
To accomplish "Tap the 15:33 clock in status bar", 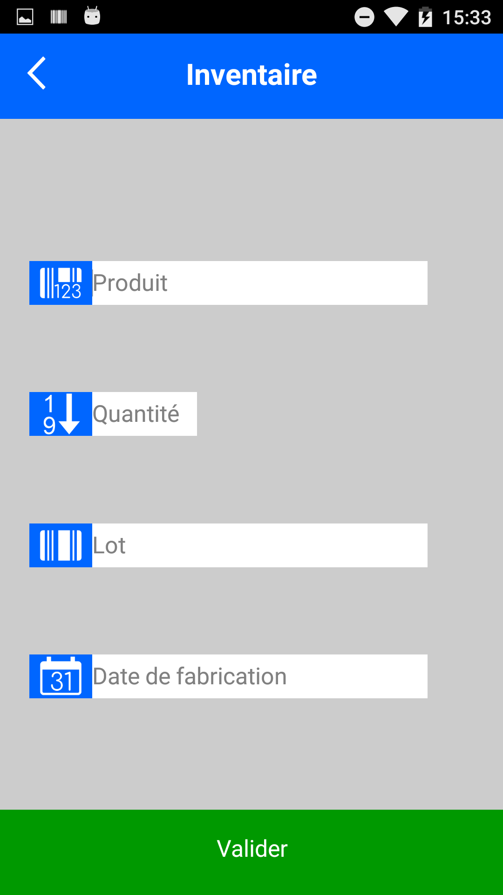I will (467, 18).
